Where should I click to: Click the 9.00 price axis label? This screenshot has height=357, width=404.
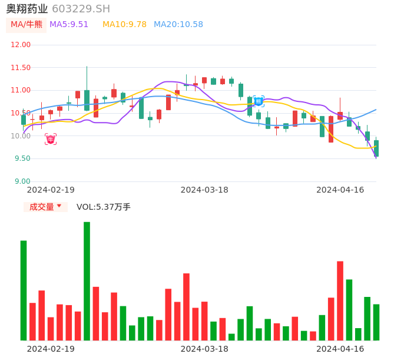click(21, 181)
